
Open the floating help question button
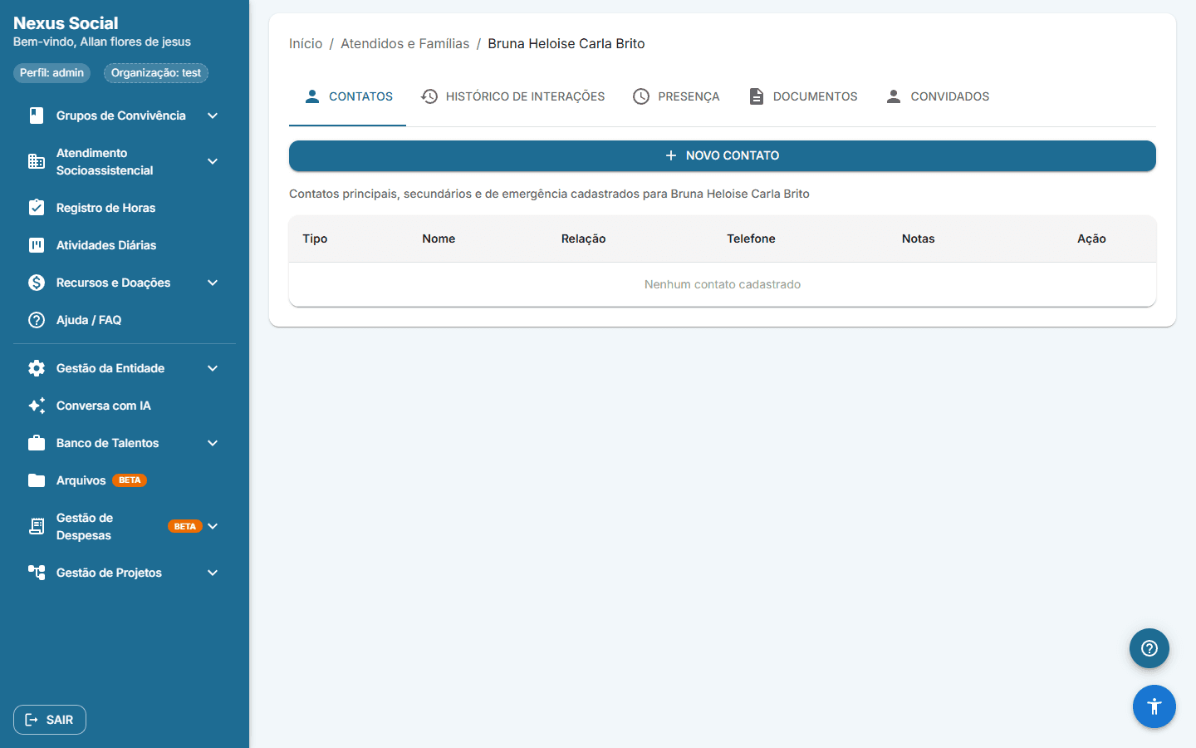coord(1149,648)
